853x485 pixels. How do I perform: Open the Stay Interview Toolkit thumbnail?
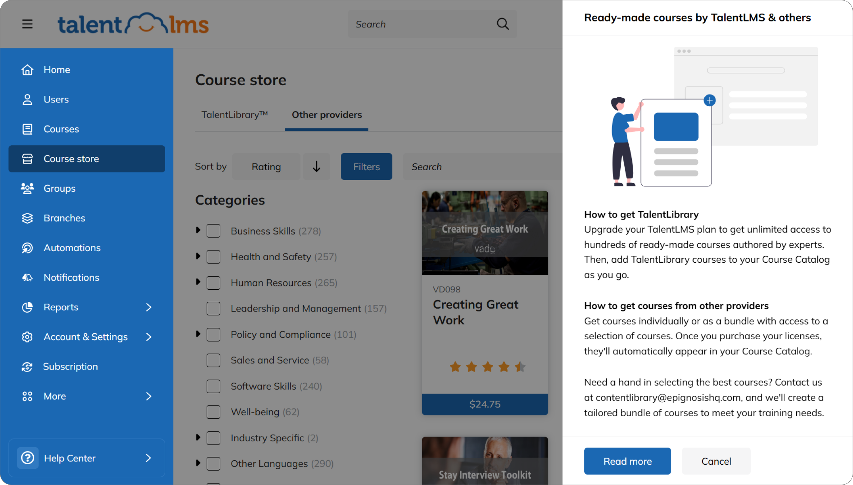485,461
